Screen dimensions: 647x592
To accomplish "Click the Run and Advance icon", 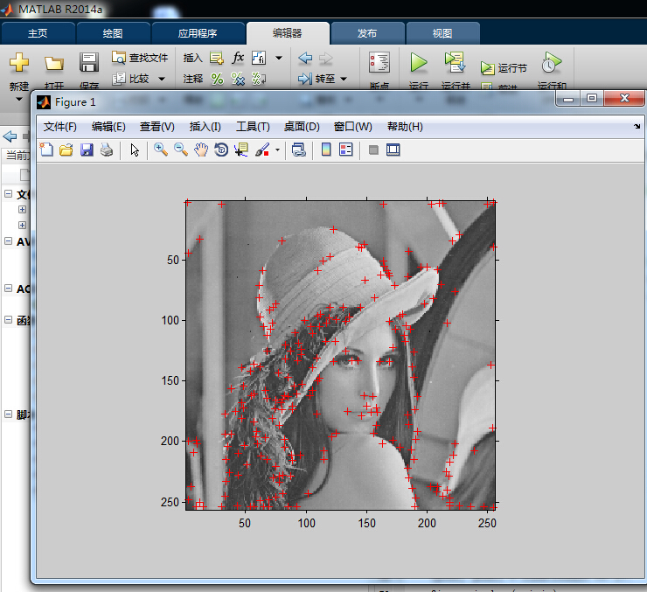I will pos(456,62).
